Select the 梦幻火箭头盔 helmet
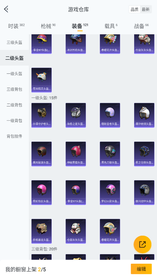Viewport: 157px width, 278px height. click(x=110, y=193)
